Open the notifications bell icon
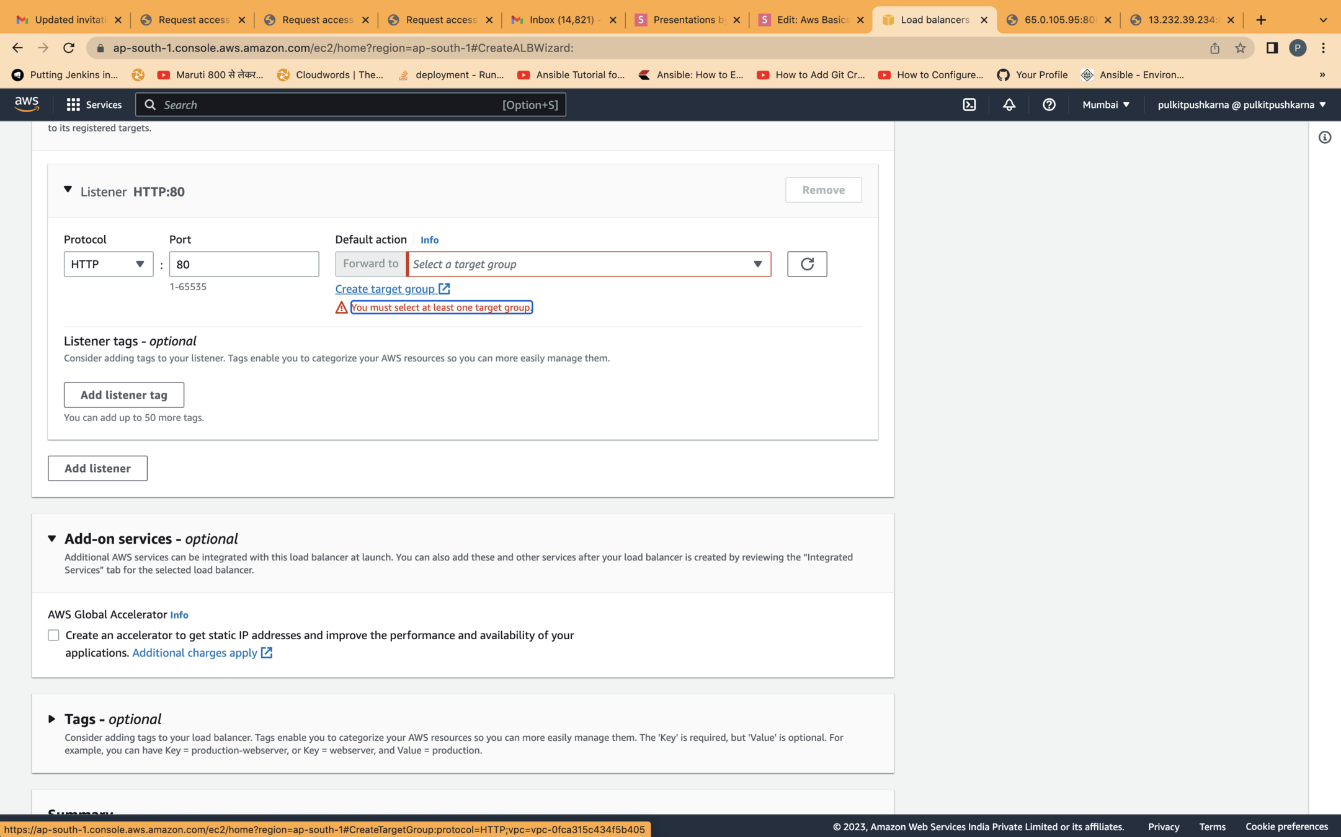Image resolution: width=1341 pixels, height=837 pixels. point(1009,105)
